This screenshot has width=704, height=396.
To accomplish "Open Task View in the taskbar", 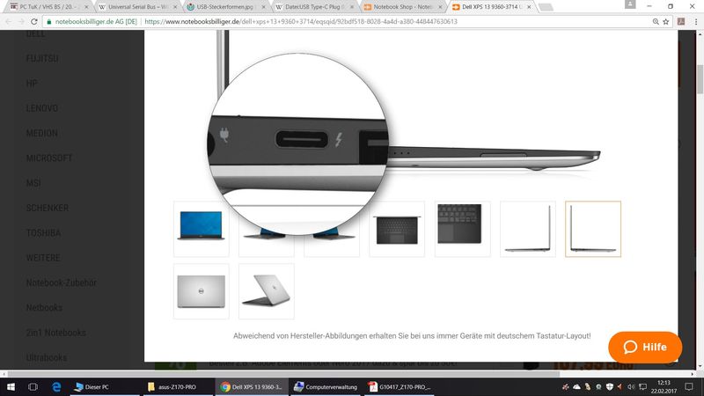I will (33, 386).
